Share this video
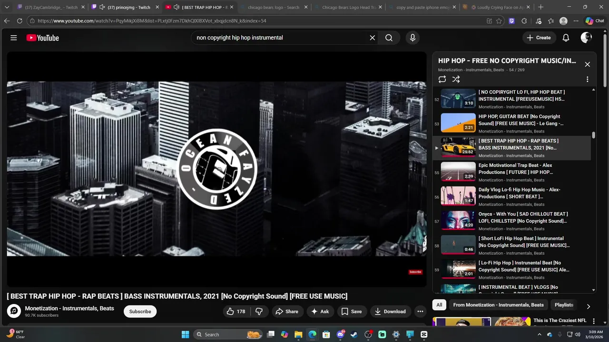This screenshot has width=609, height=342. [287, 312]
